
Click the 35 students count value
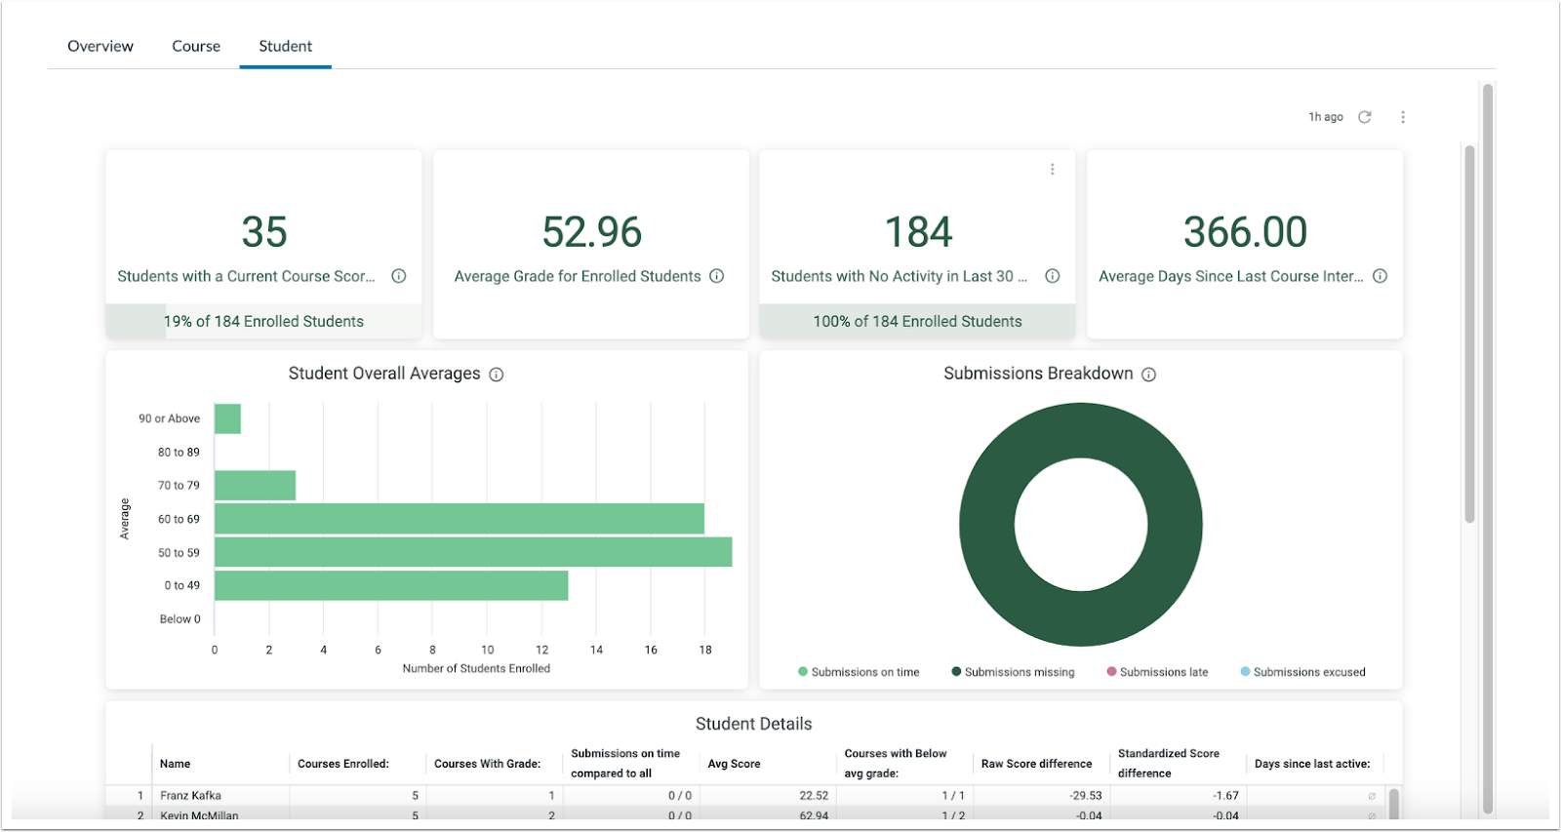coord(264,232)
